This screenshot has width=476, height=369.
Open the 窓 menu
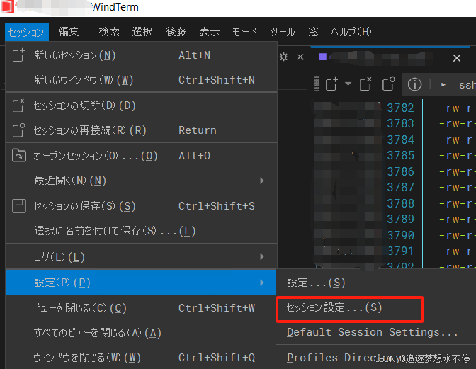(313, 32)
